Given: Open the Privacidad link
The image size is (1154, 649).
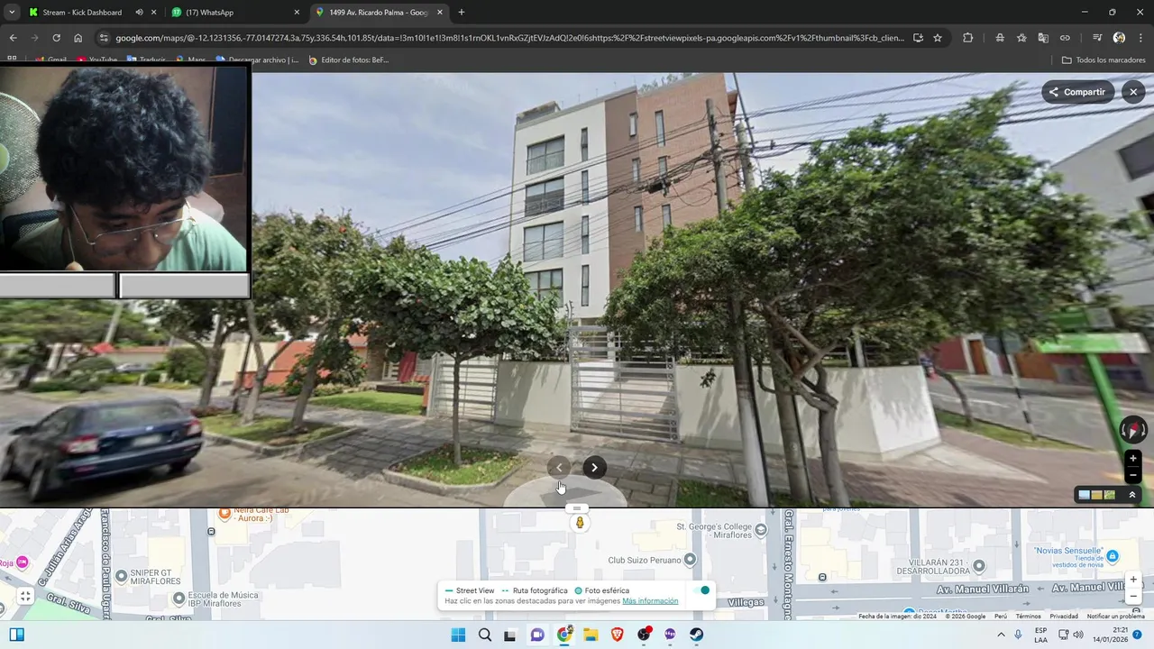Looking at the screenshot, I should [x=1064, y=617].
